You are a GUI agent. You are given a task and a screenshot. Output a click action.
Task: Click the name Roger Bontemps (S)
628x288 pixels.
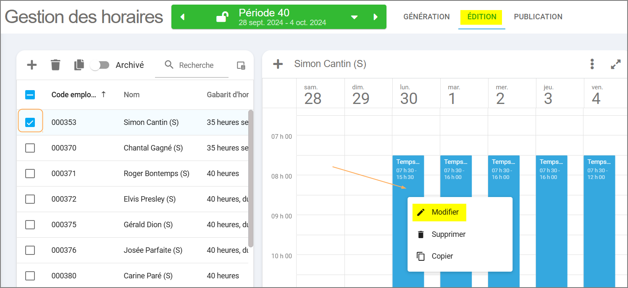pyautogui.click(x=156, y=174)
